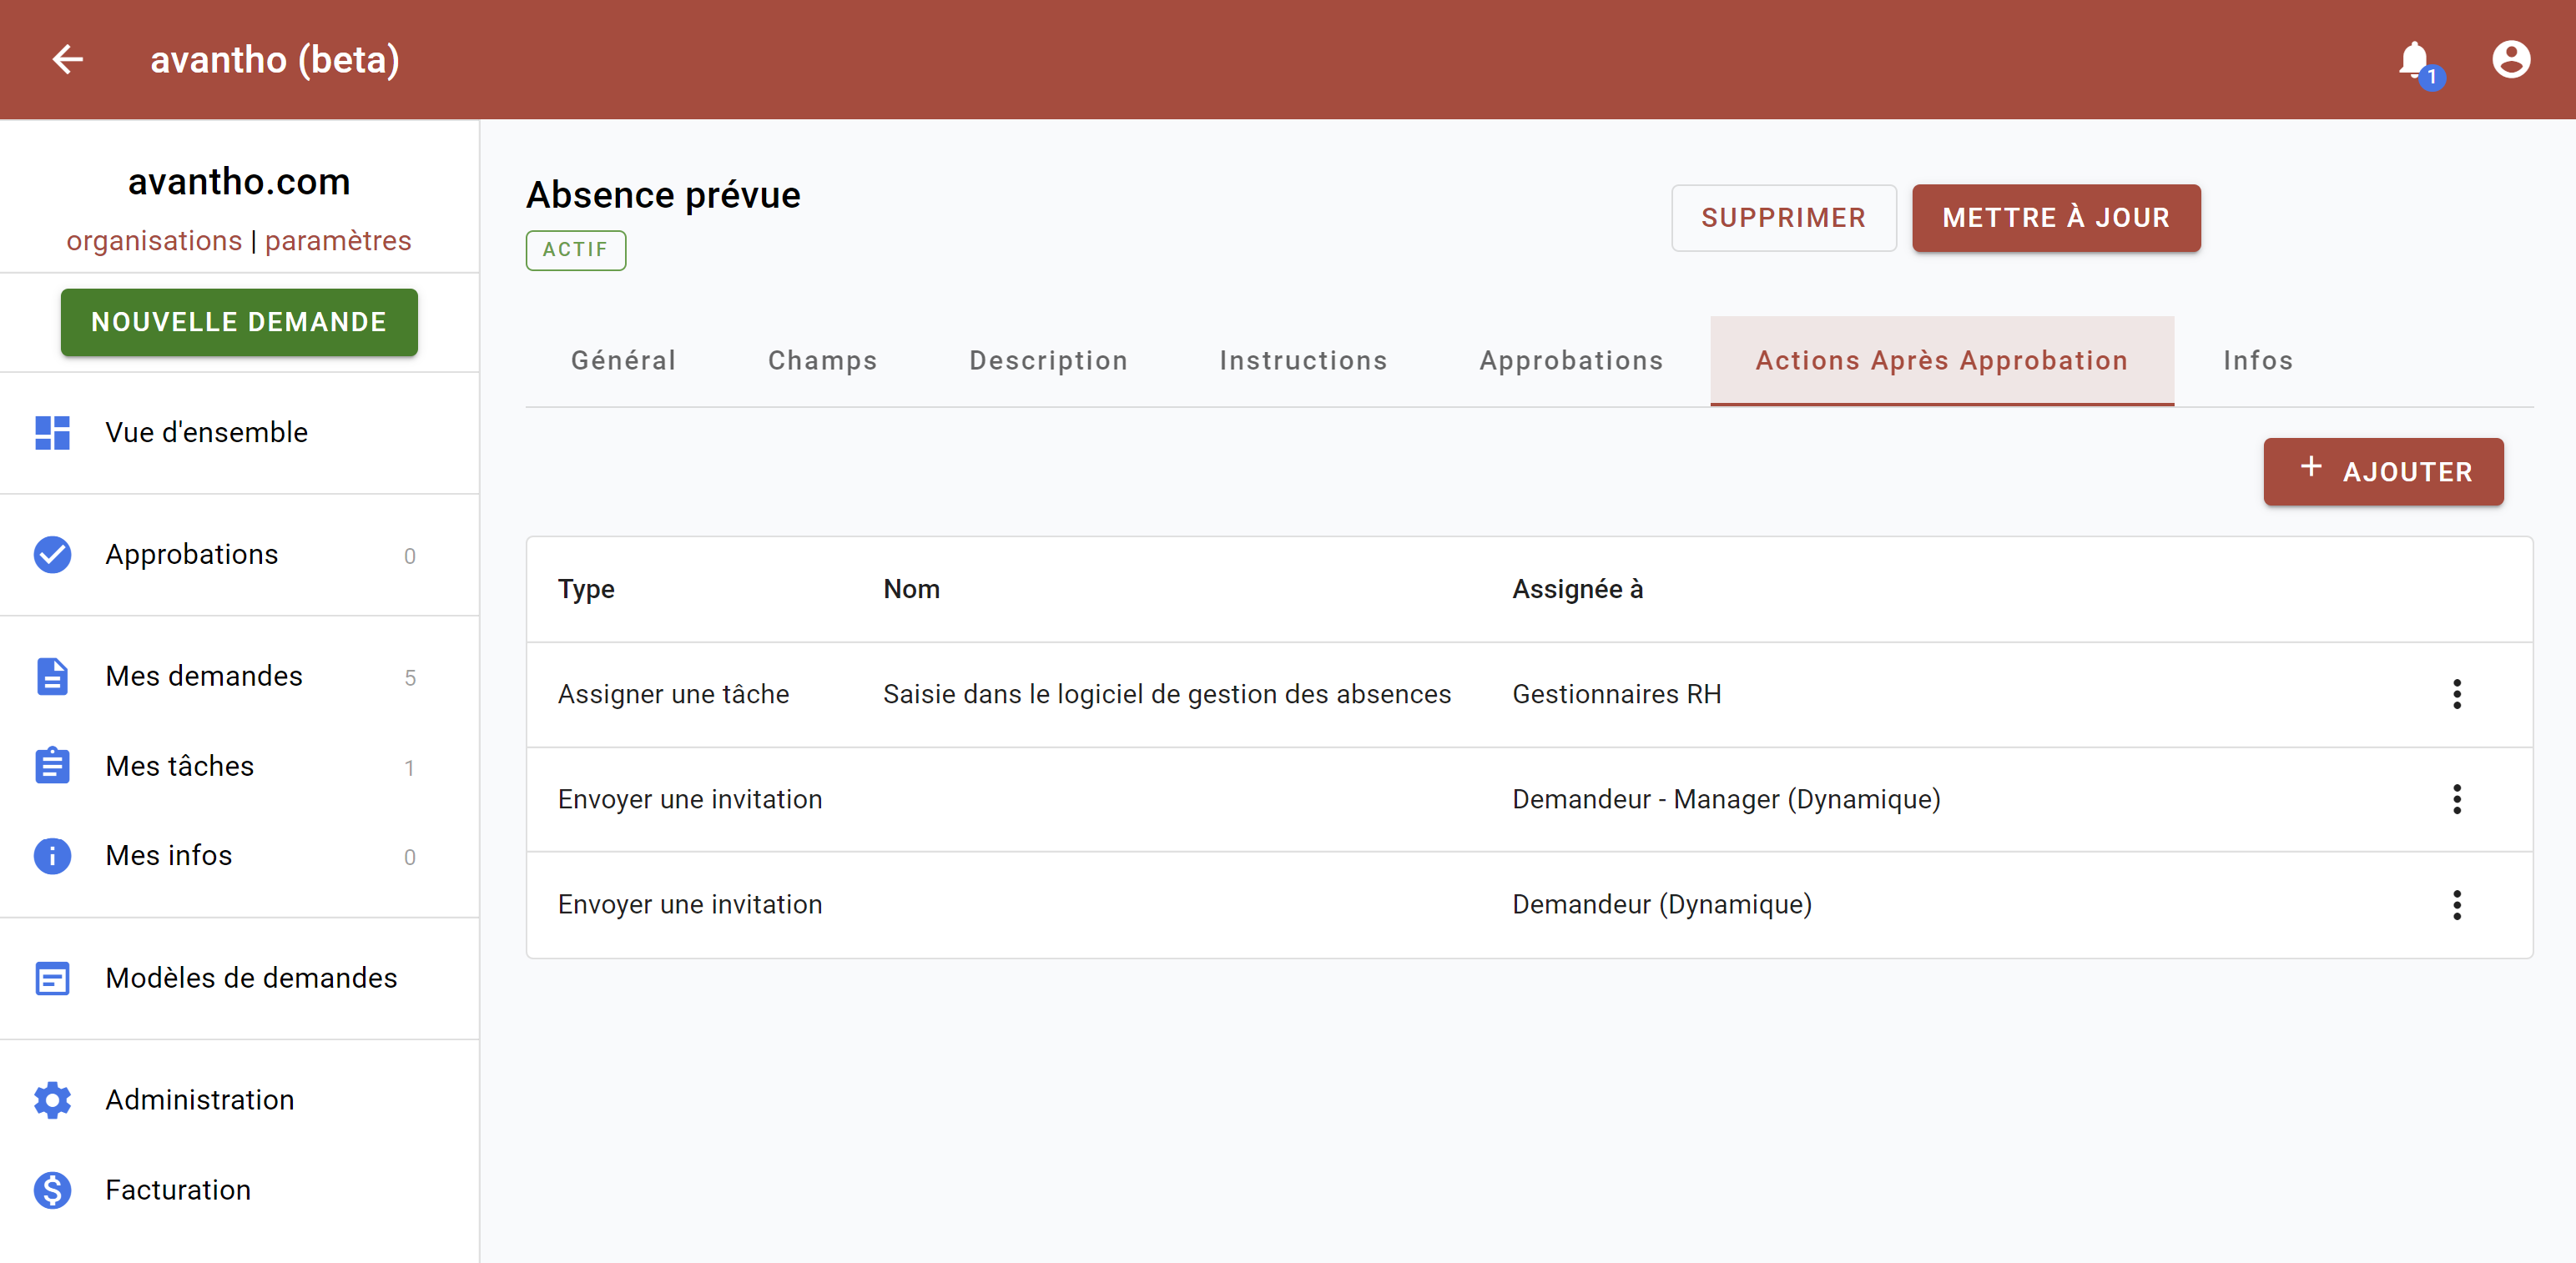Screen dimensions: 2576x1263
Task: Click 'Demandeur - Manager (Dynamique)' cell
Action: [x=1726, y=800]
